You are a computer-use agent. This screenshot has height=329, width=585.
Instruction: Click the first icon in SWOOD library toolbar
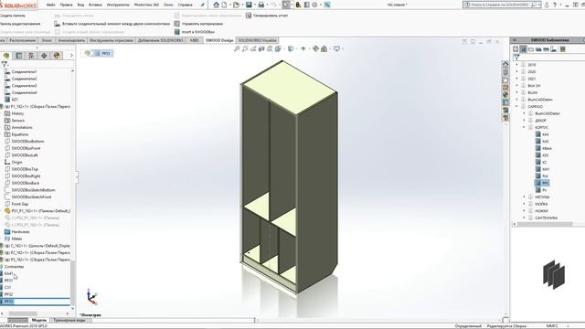point(516,49)
